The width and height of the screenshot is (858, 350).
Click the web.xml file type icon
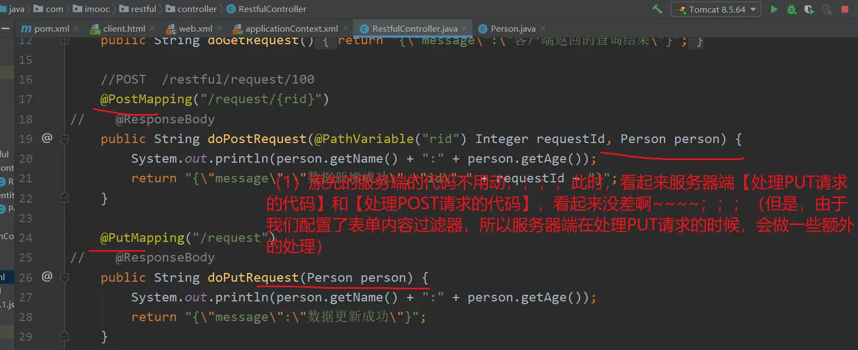pos(171,28)
